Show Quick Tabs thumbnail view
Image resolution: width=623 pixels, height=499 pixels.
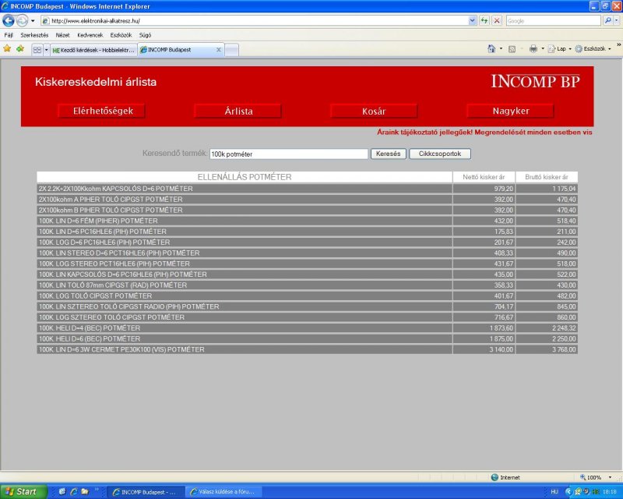point(37,50)
